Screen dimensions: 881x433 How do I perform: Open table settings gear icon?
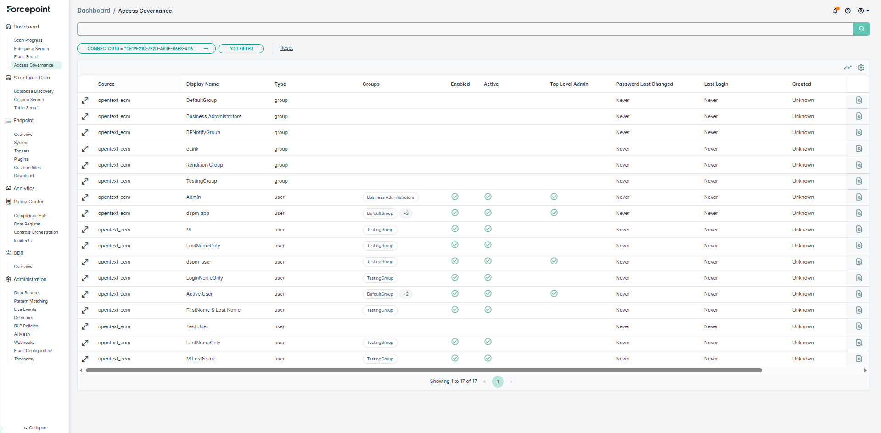click(861, 67)
